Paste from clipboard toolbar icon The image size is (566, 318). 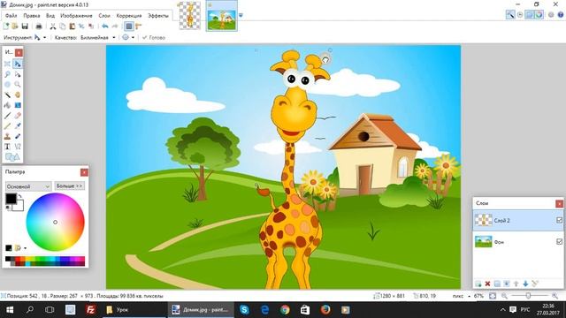[x=72, y=26]
